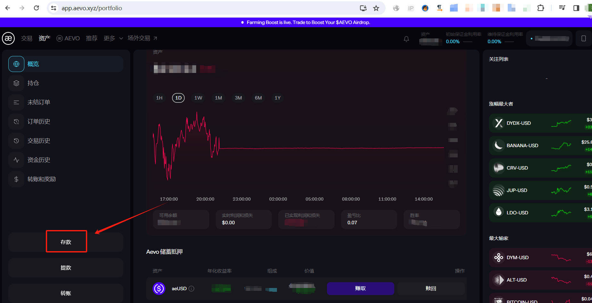Open the BANANA-USD gainers row
The image size is (592, 303).
tap(540, 146)
